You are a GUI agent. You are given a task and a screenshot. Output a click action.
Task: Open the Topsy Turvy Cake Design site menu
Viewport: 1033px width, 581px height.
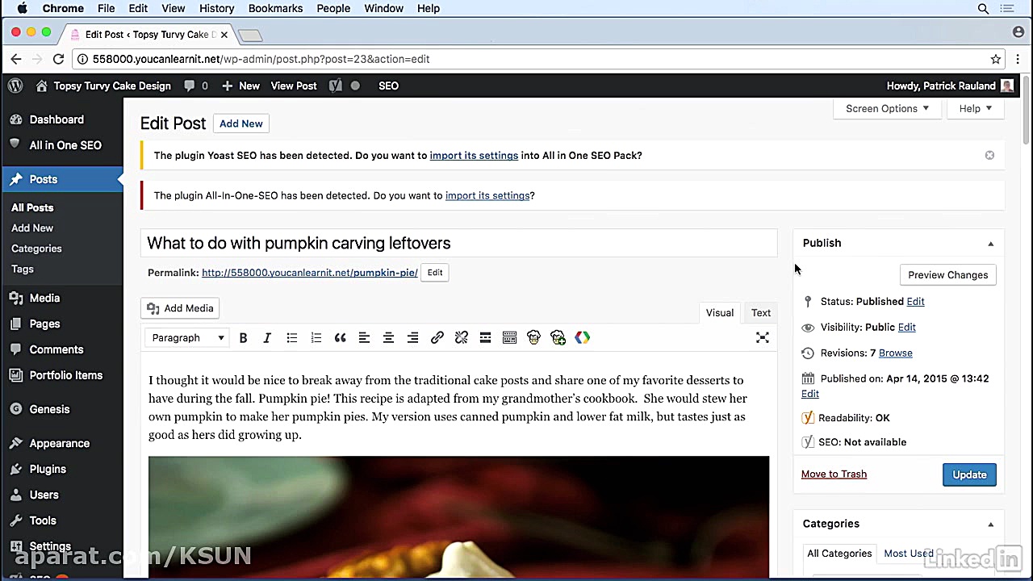103,86
